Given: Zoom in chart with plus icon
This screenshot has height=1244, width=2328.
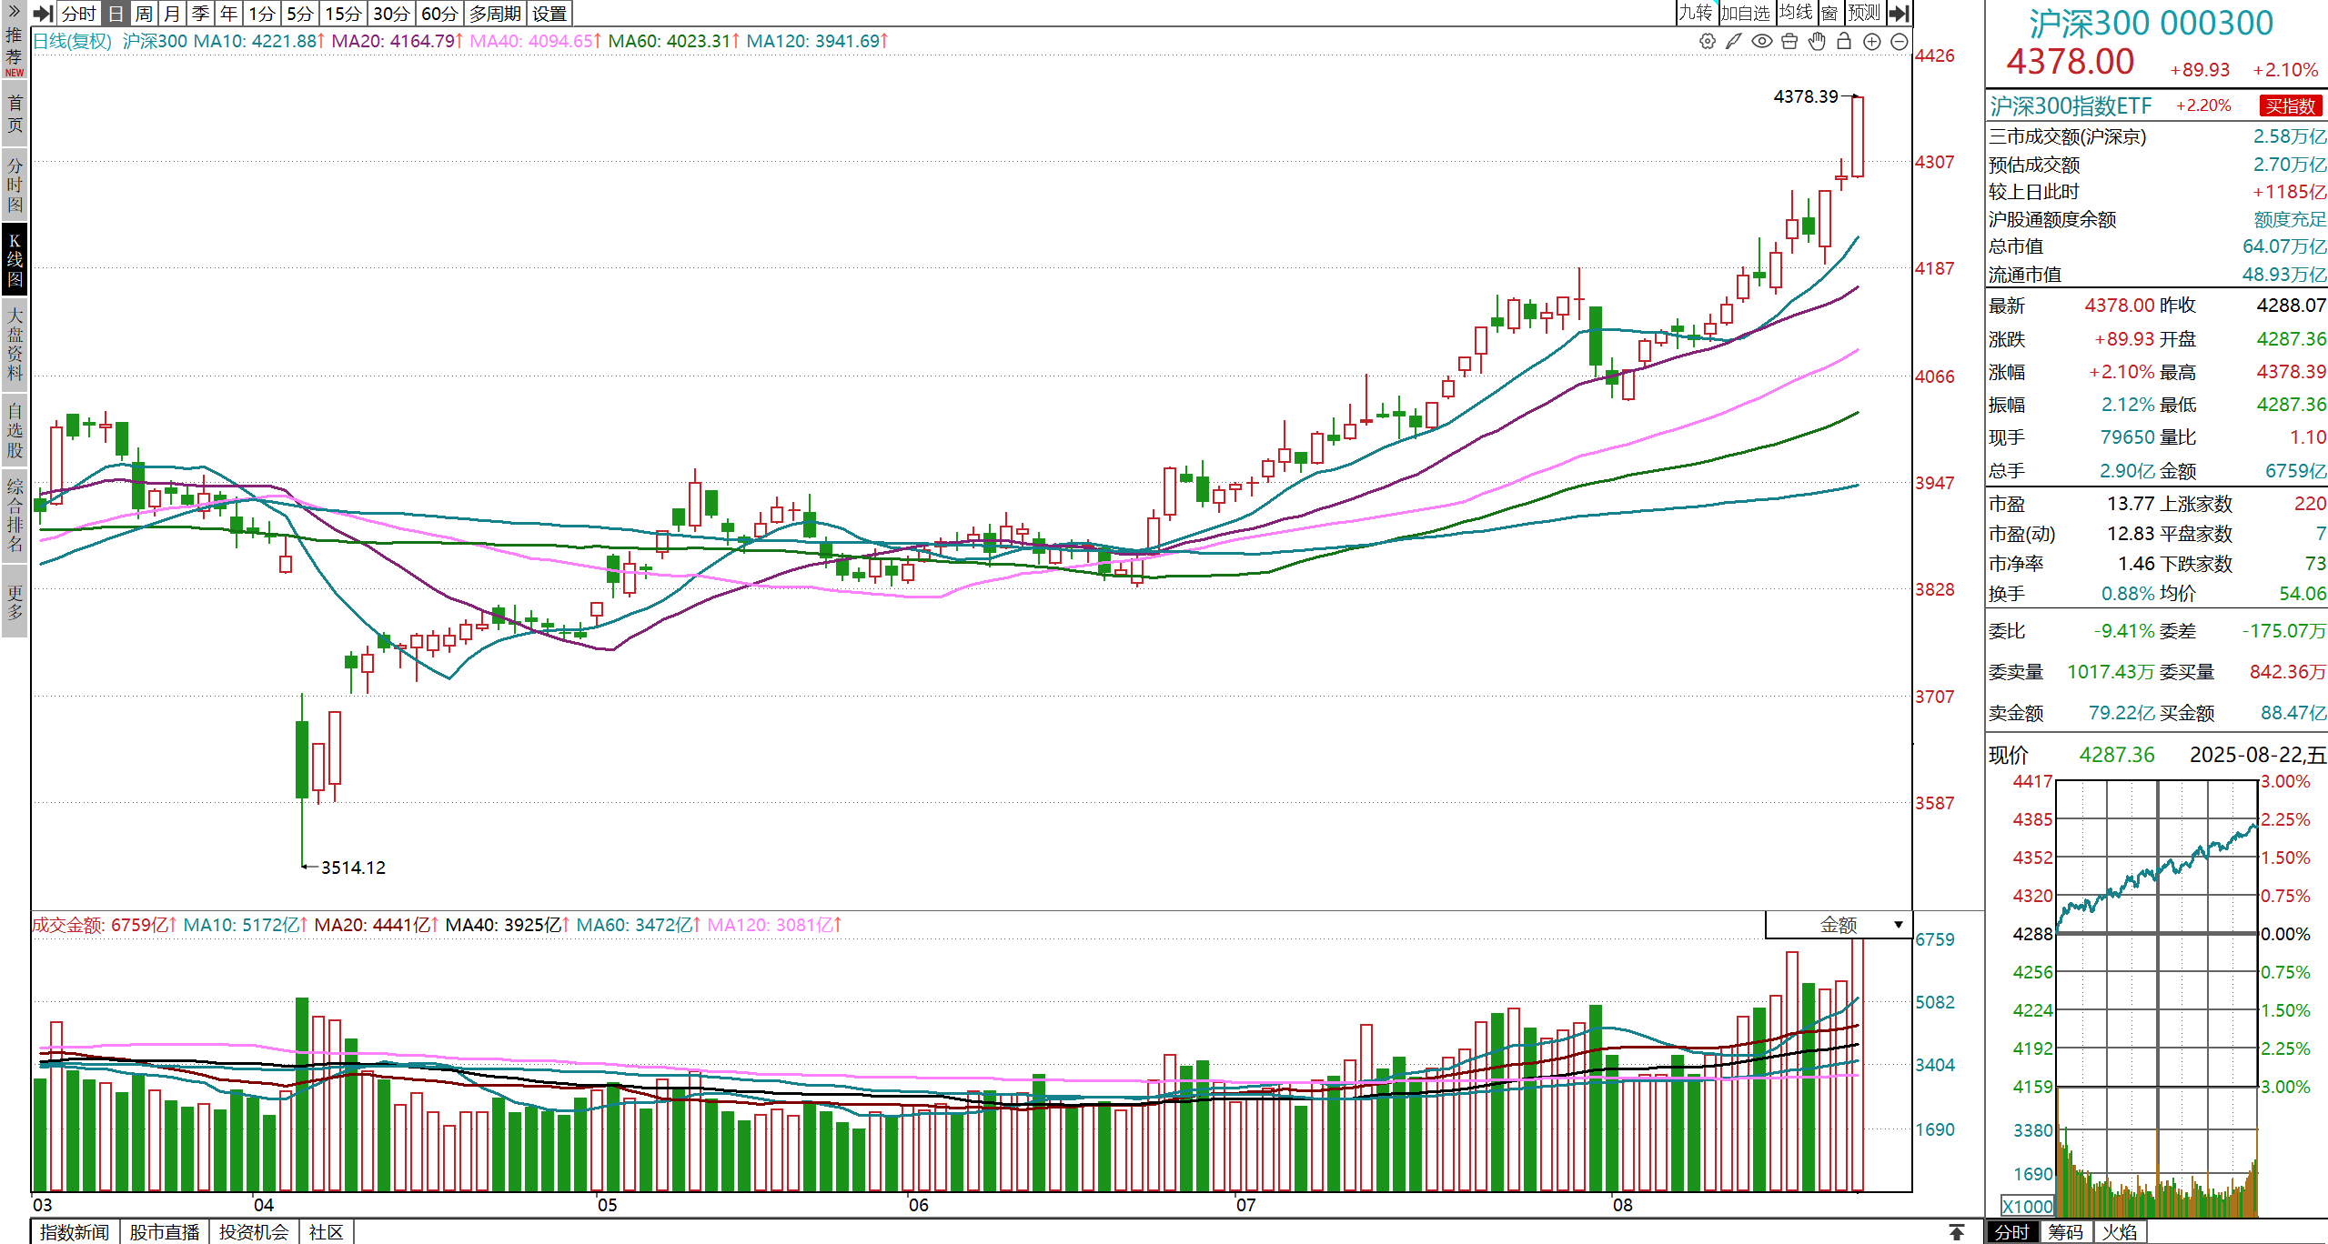Looking at the screenshot, I should point(1871,41).
